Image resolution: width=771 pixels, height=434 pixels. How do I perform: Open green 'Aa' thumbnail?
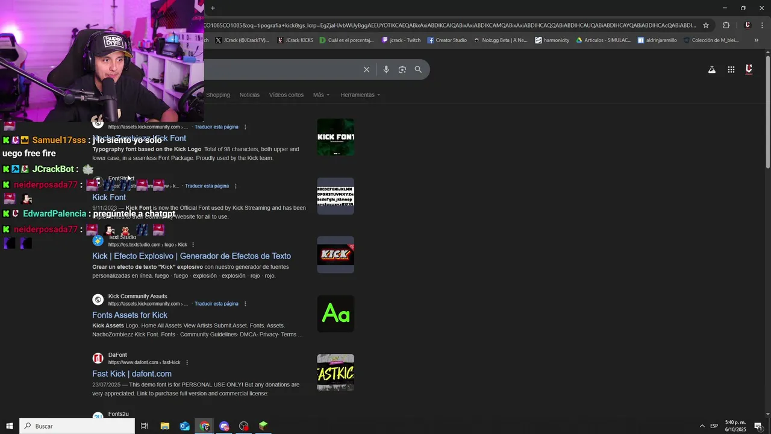[336, 313]
